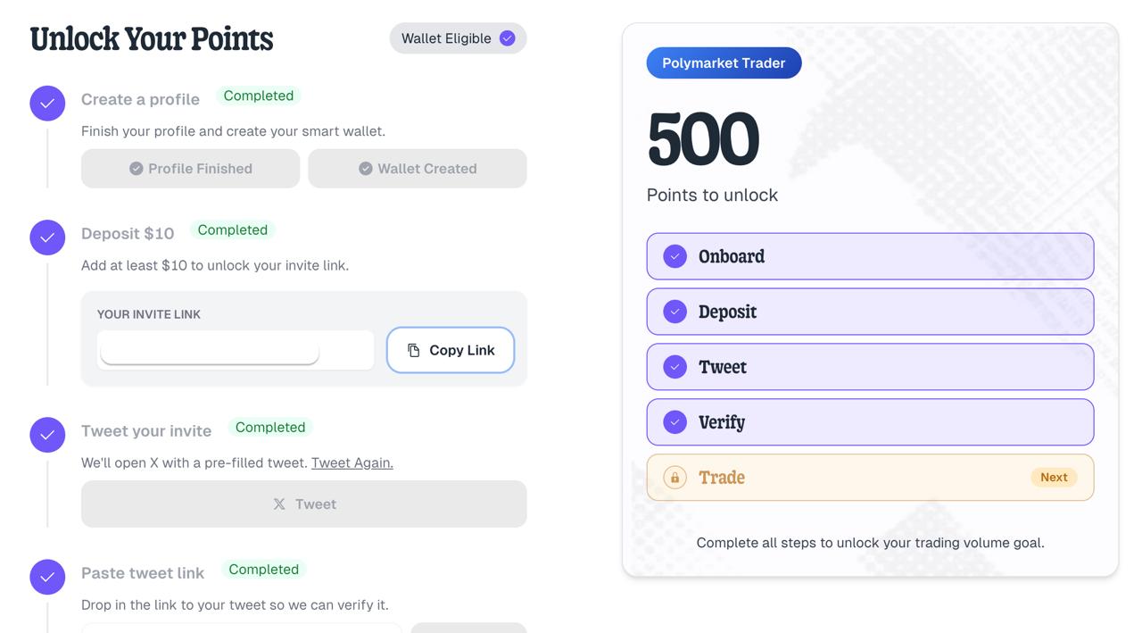Click the lock icon beside Trade
The height and width of the screenshot is (633, 1142).
674,478
